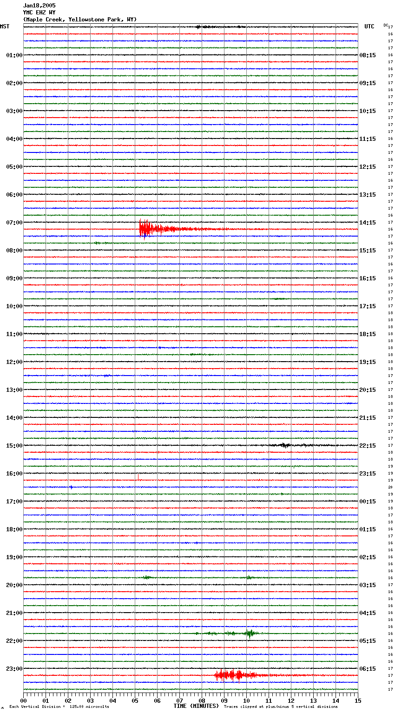Viewport: 395px width, 713px height.
Task: Click the 06:15 UTC time label
Action: point(368,669)
